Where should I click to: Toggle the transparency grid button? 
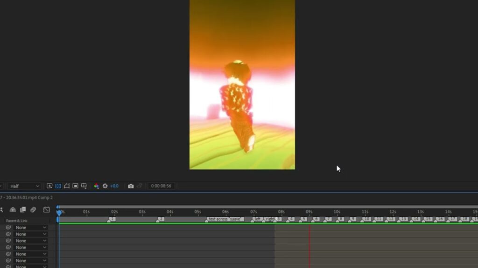pos(58,186)
